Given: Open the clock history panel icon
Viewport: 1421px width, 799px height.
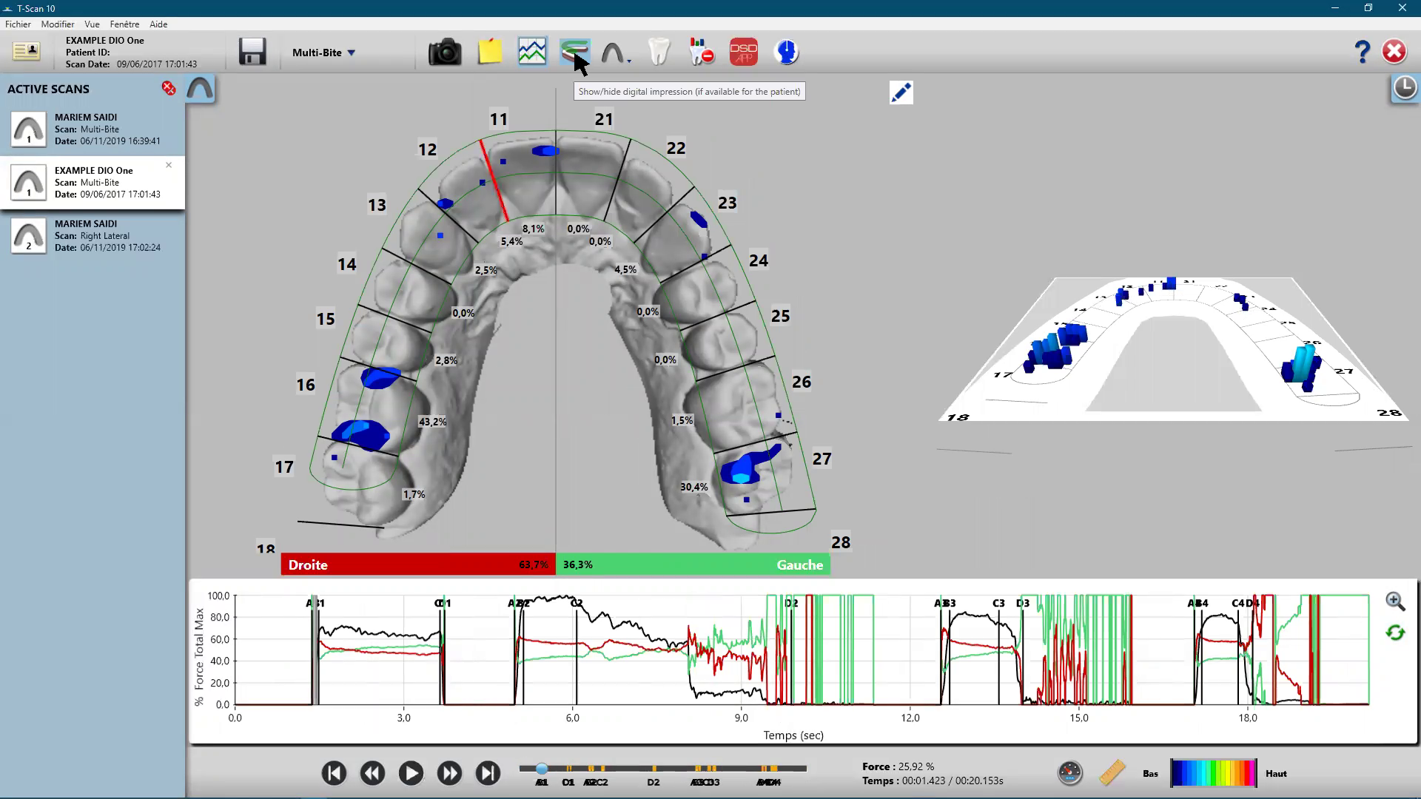Looking at the screenshot, I should pyautogui.click(x=1404, y=88).
